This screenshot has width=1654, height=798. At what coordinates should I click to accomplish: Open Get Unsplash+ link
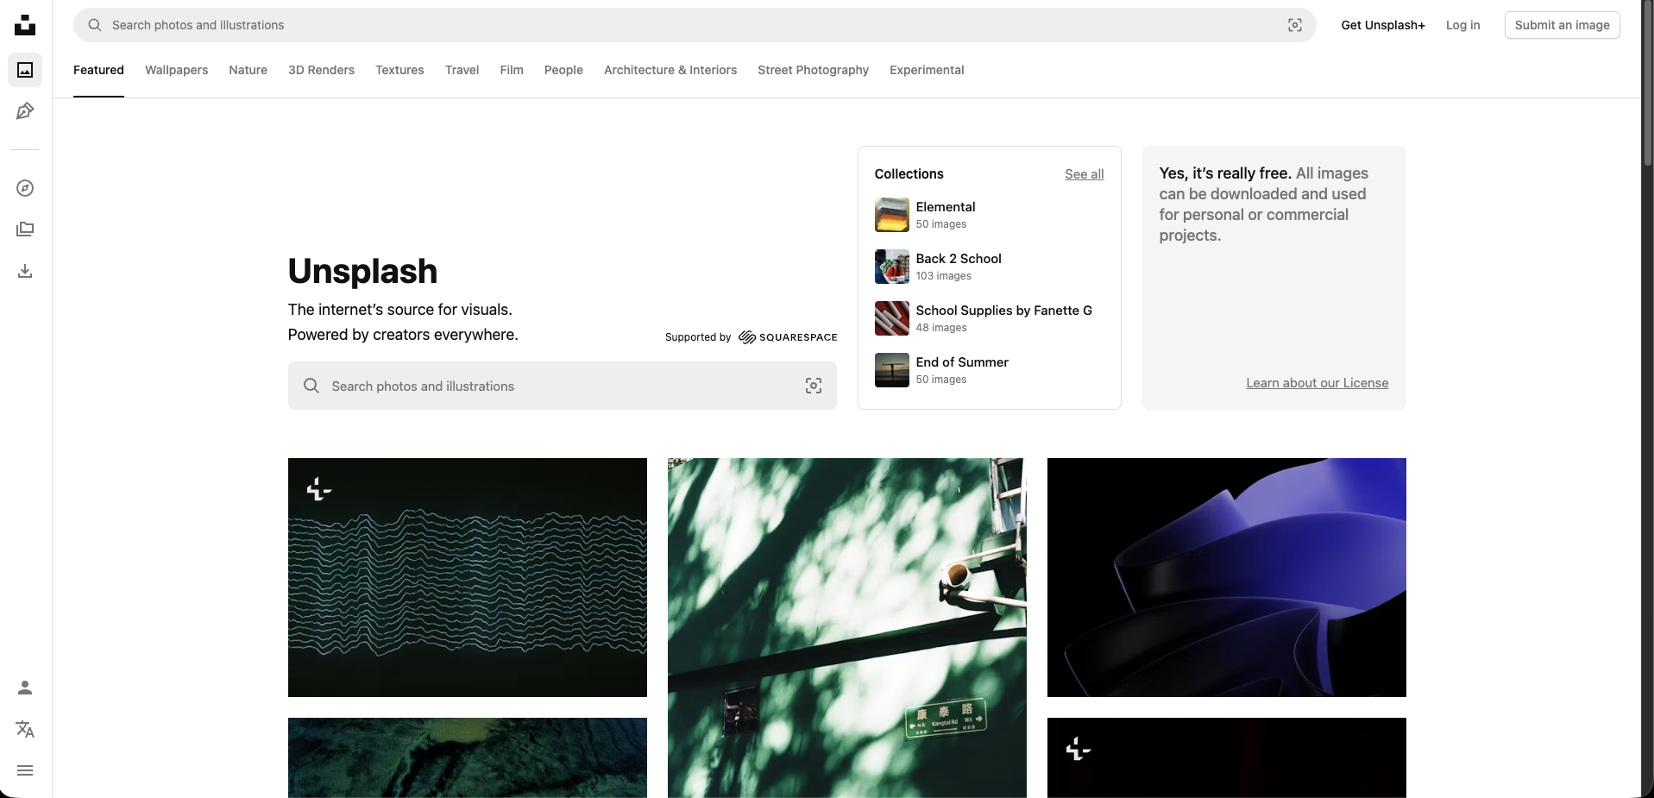[1382, 25]
